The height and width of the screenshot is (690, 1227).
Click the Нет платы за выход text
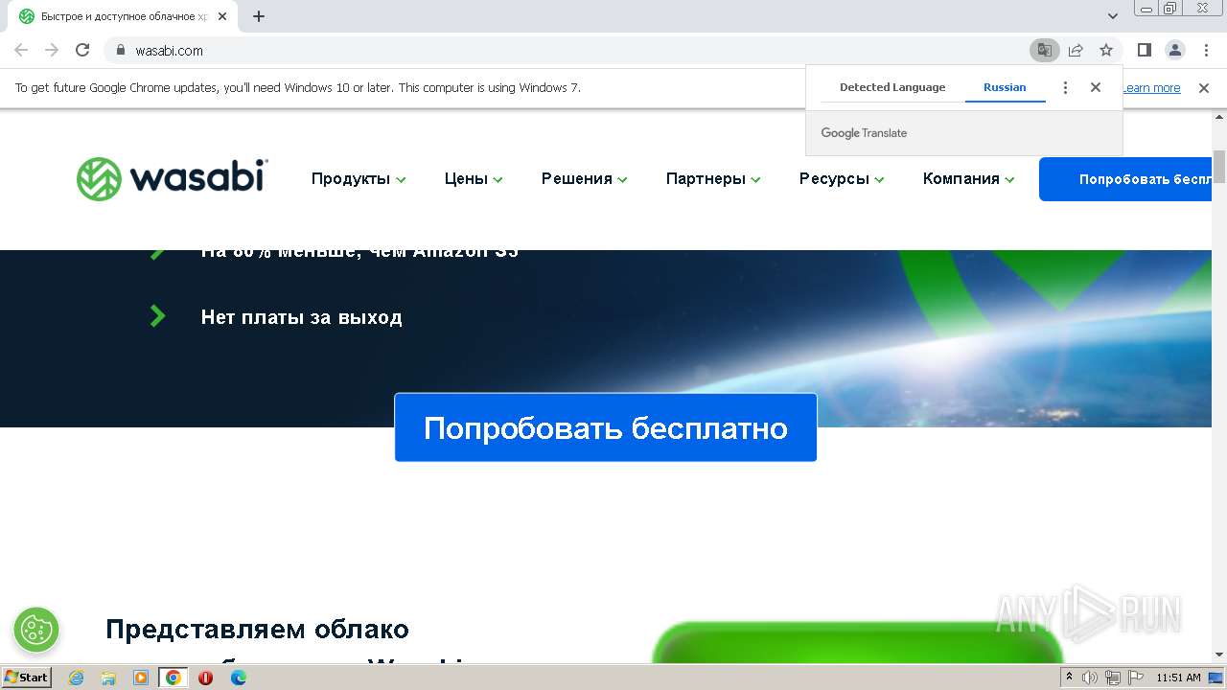click(302, 317)
